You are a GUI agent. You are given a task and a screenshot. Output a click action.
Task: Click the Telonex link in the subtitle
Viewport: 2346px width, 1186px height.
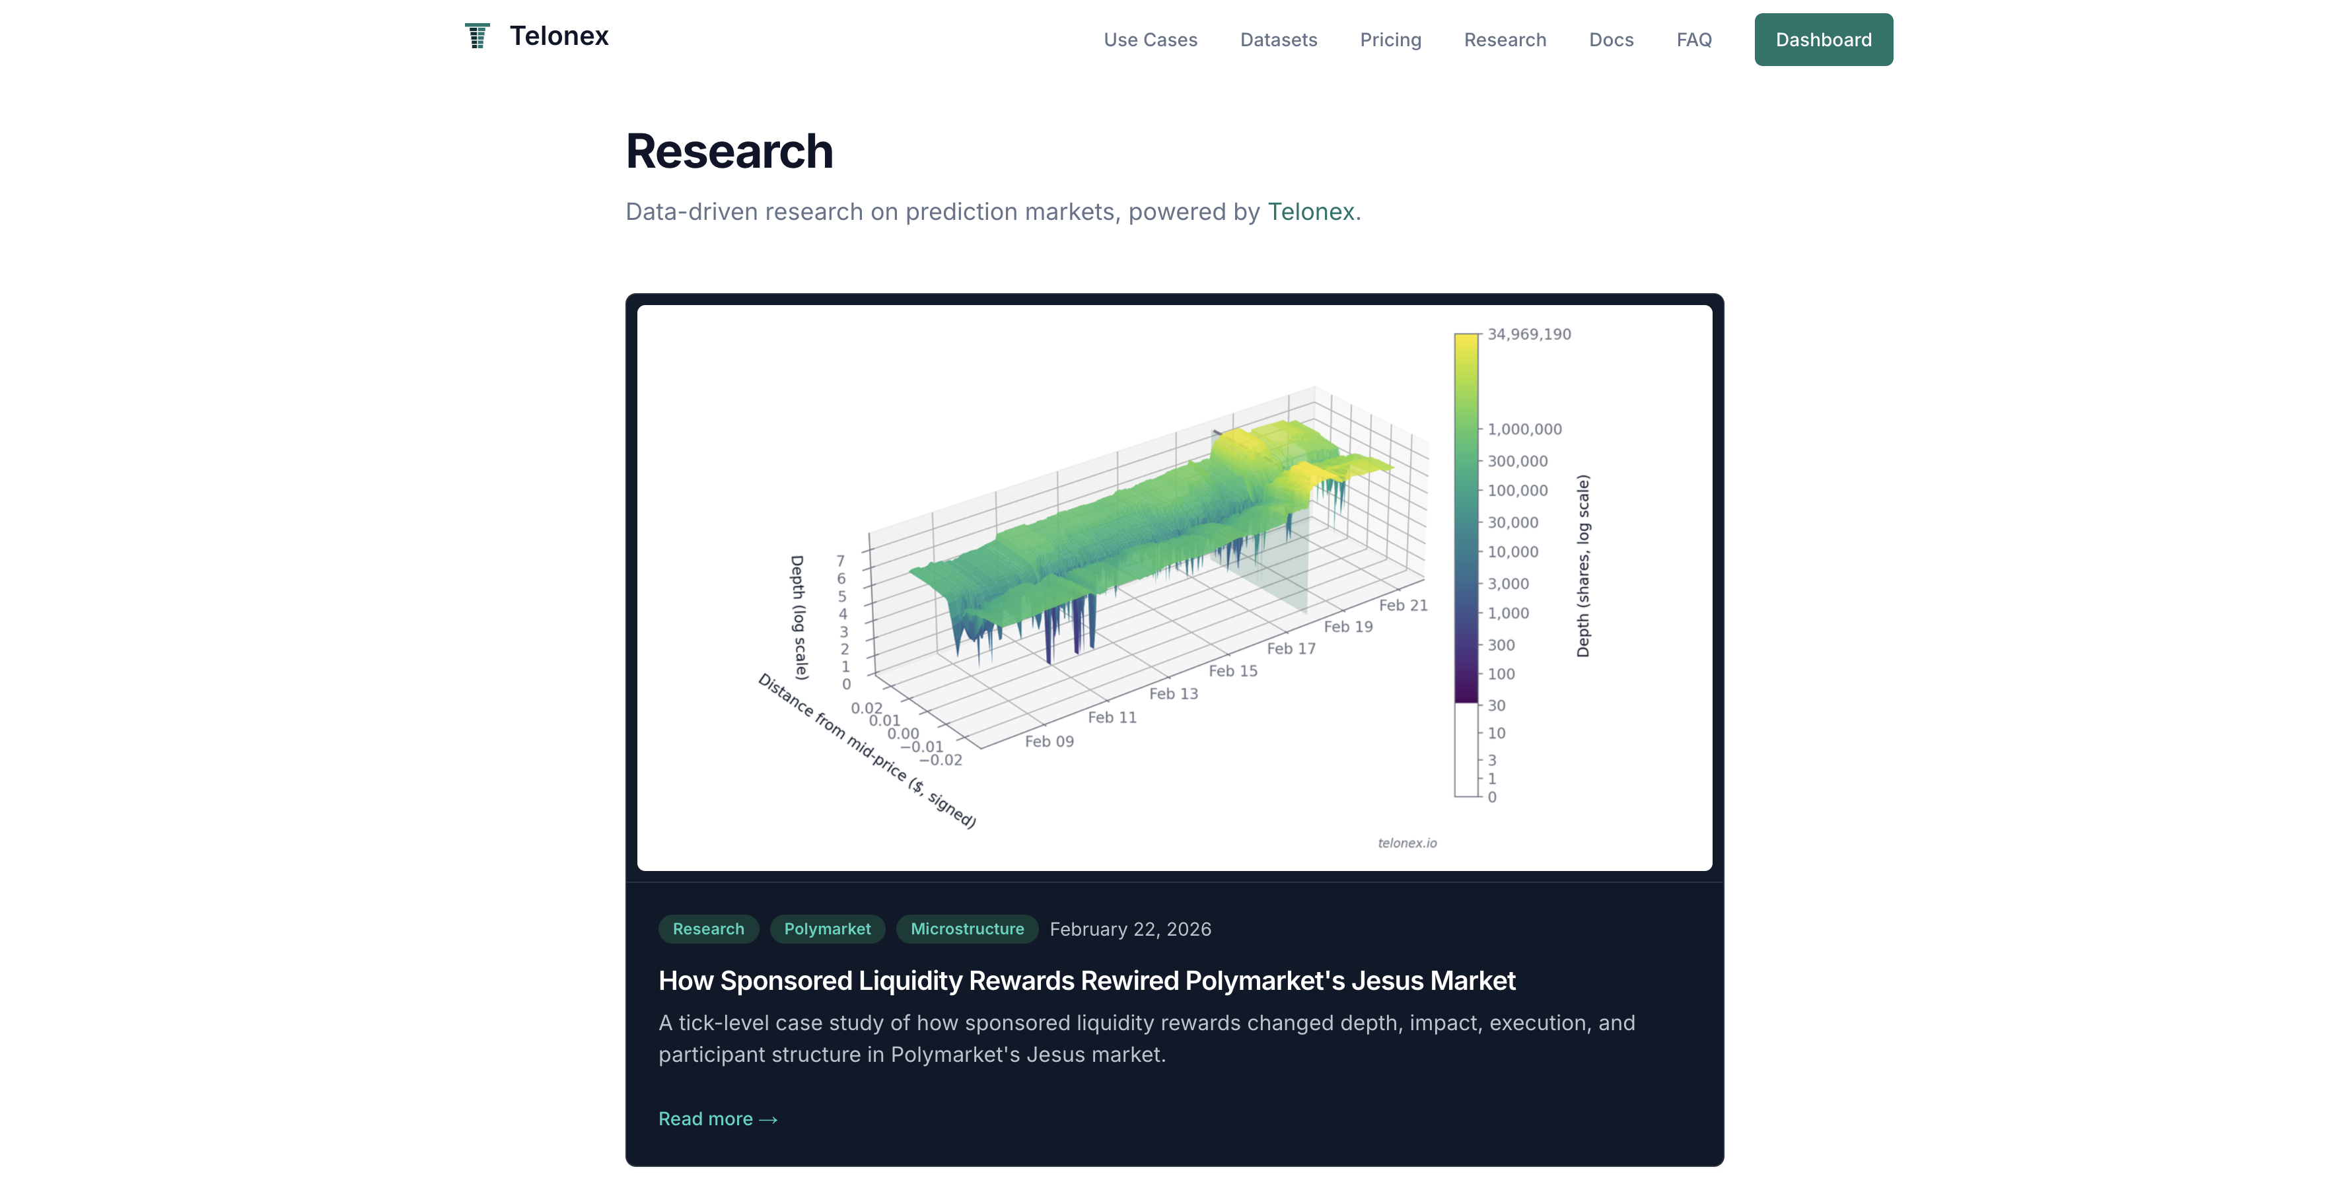(x=1310, y=211)
